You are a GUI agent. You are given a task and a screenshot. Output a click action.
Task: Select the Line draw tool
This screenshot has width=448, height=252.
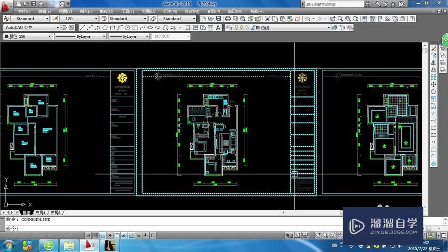(x=82, y=27)
